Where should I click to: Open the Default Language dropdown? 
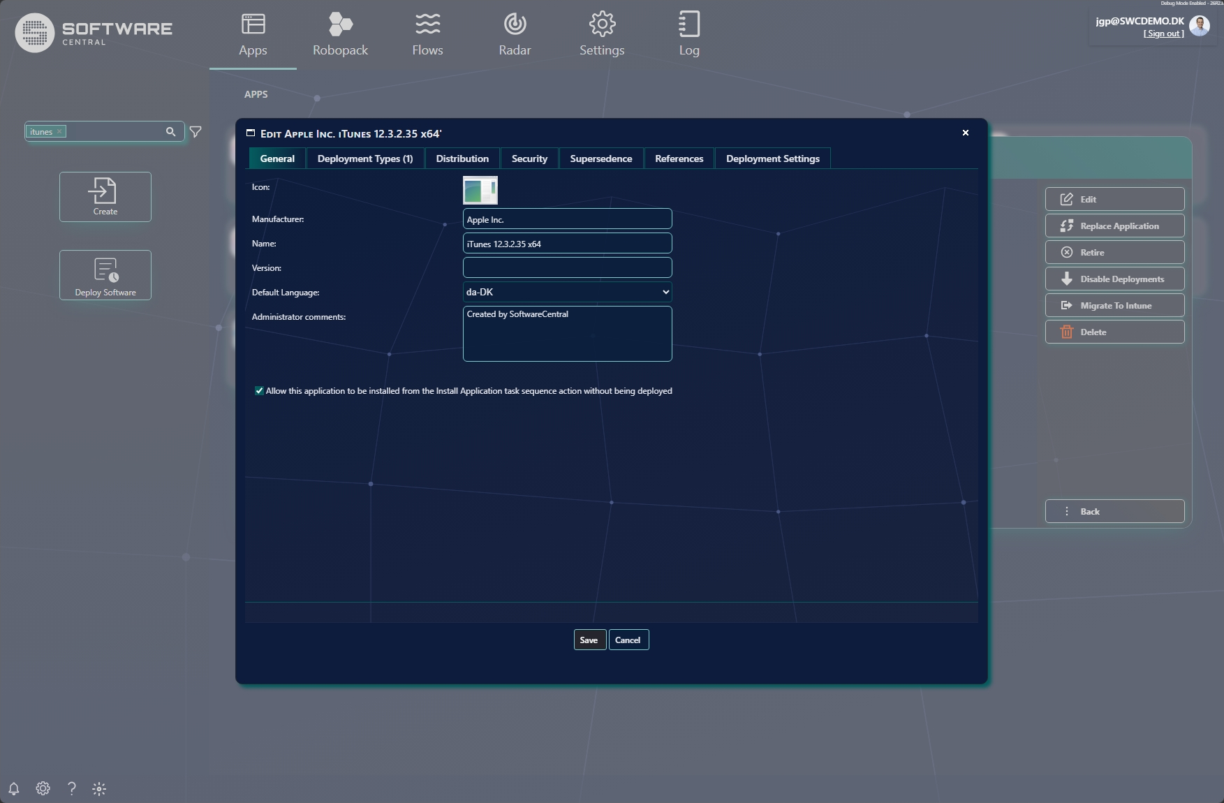click(567, 292)
